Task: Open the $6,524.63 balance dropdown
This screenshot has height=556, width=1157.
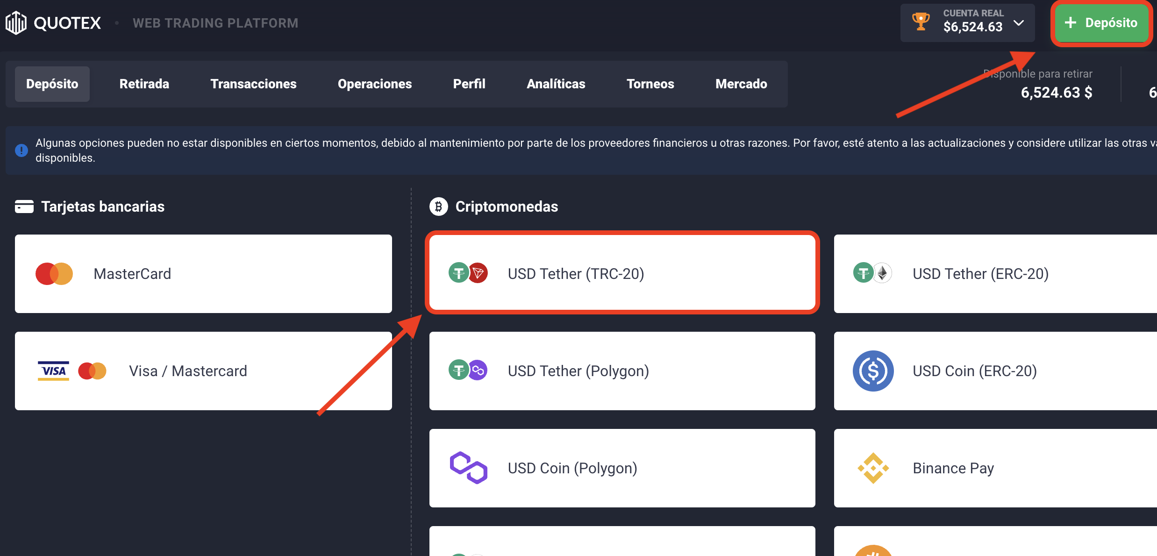Action: [x=968, y=23]
